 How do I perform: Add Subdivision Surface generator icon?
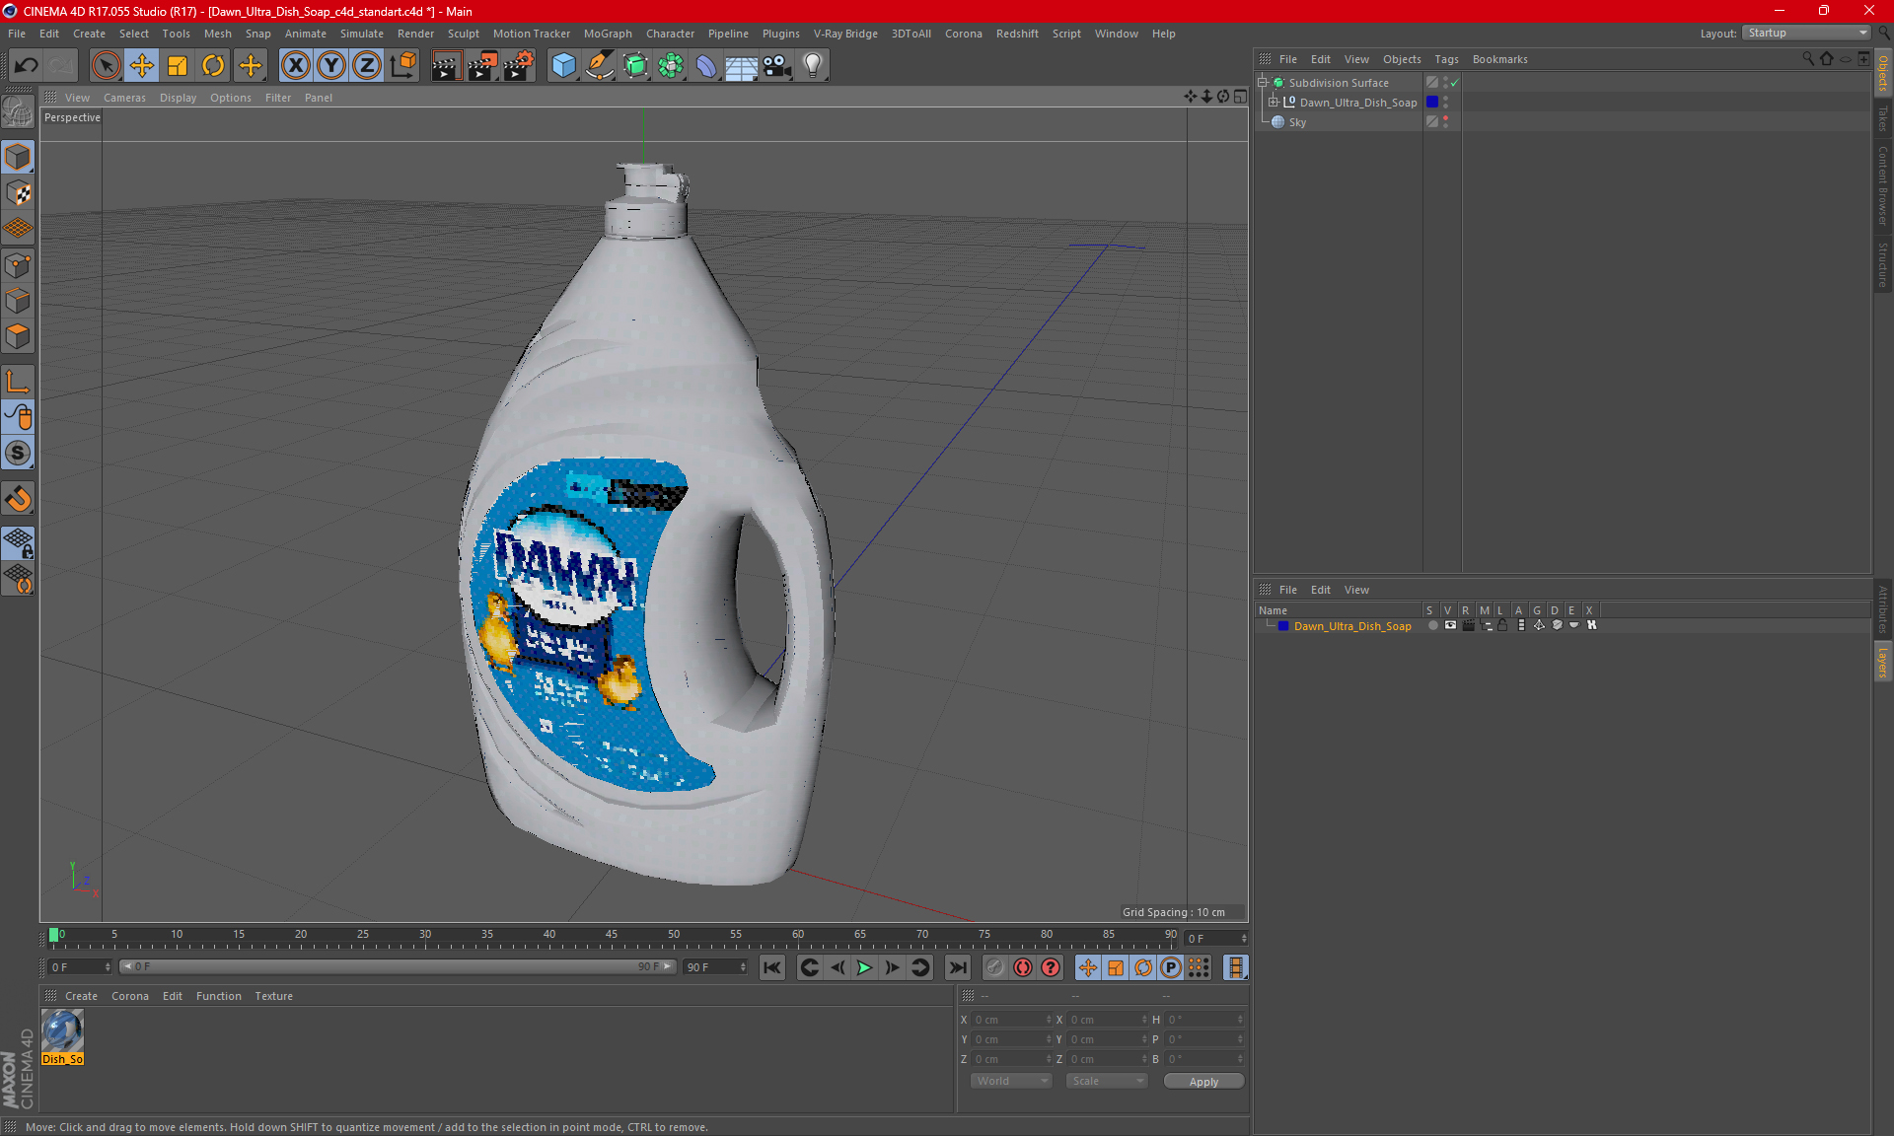click(x=635, y=66)
